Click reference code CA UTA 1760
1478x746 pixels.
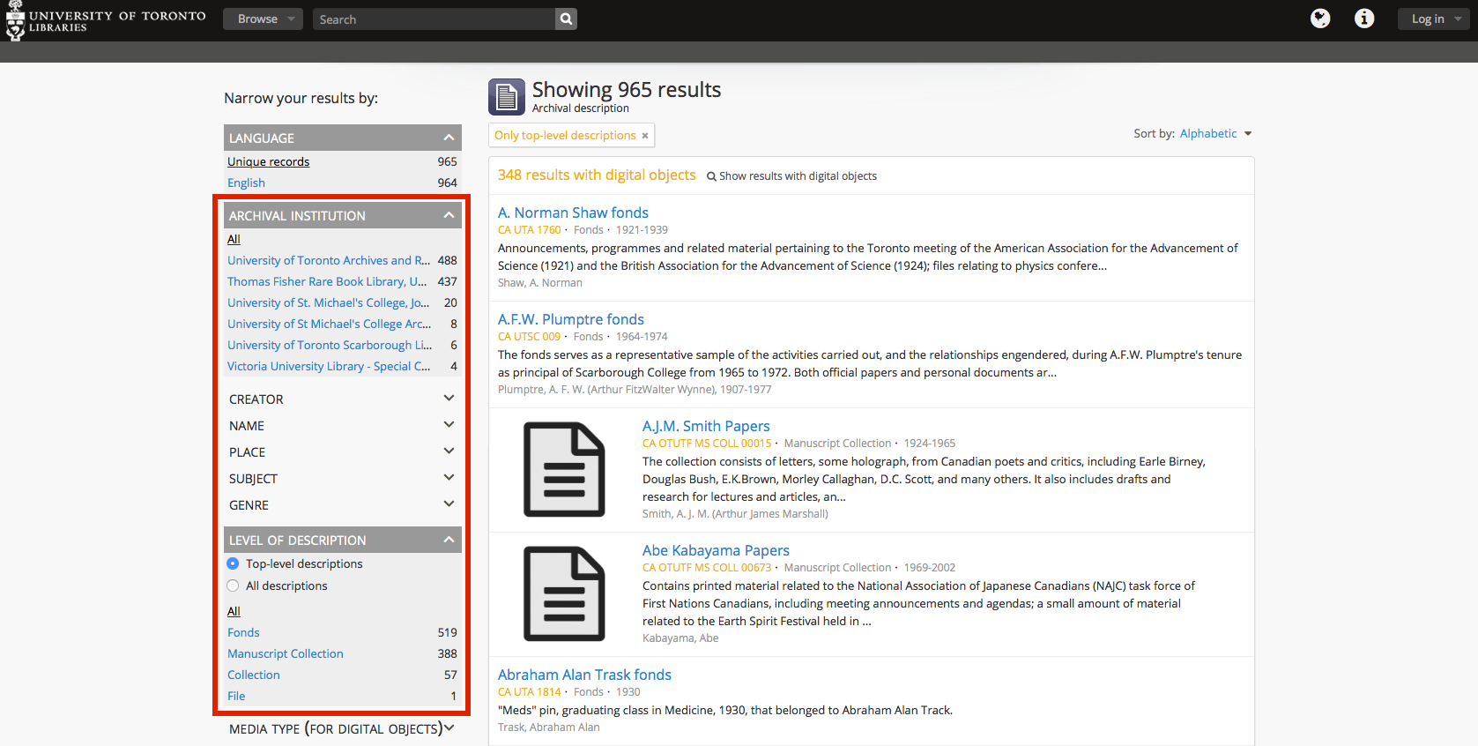(x=529, y=230)
